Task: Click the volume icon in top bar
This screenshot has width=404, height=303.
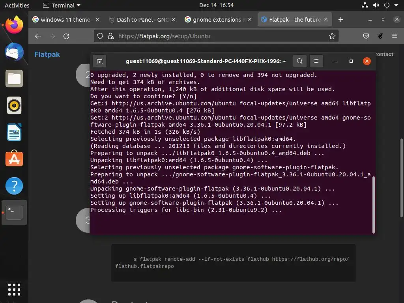Action: point(376,5)
